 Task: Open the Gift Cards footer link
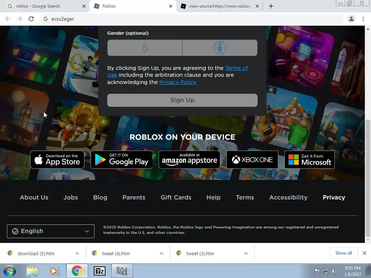[x=176, y=197]
